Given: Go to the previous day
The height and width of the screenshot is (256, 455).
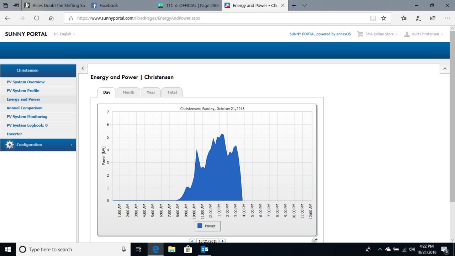Looking at the screenshot, I should [x=192, y=241].
